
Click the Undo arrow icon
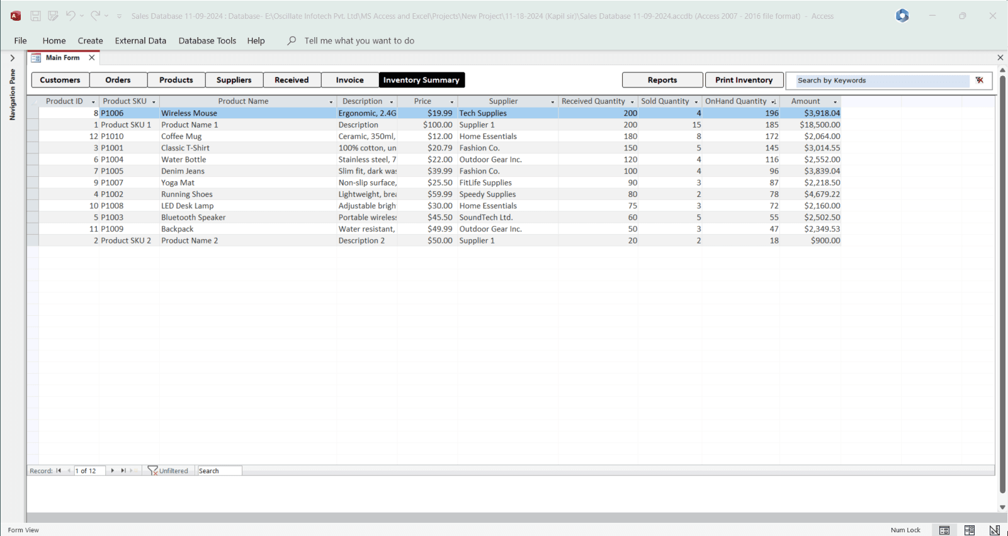point(71,16)
